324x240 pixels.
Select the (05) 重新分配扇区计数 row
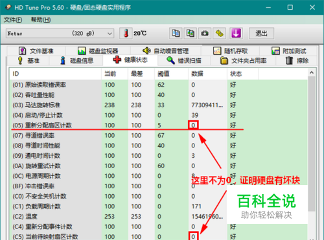click(159, 125)
